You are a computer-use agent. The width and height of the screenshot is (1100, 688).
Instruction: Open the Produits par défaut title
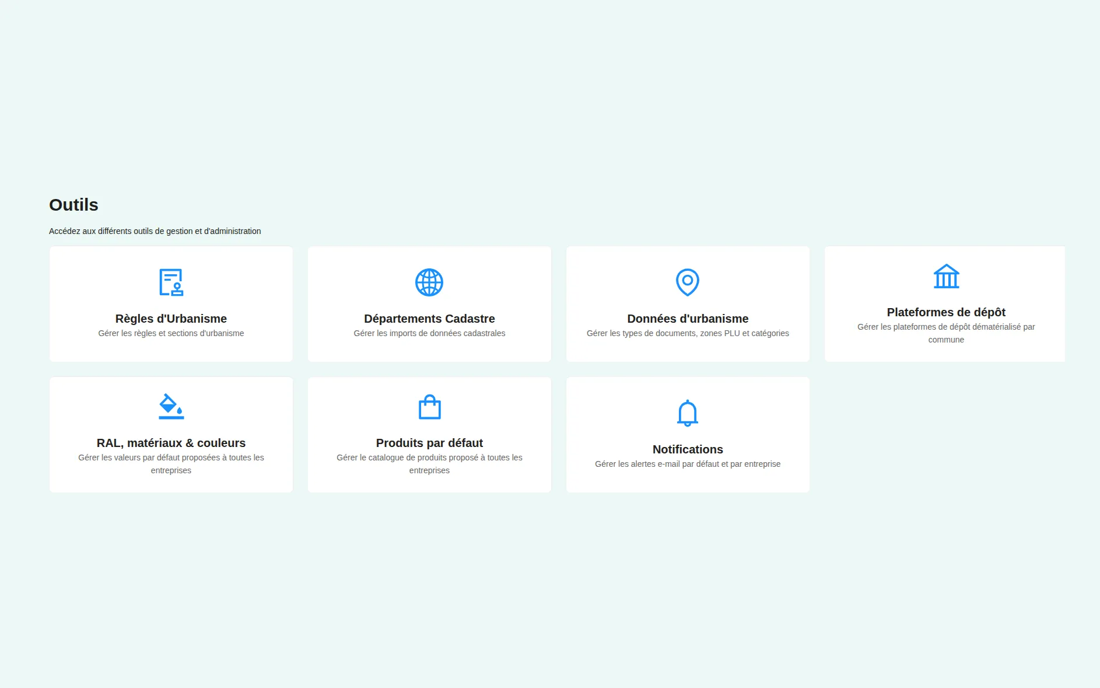[x=429, y=443]
